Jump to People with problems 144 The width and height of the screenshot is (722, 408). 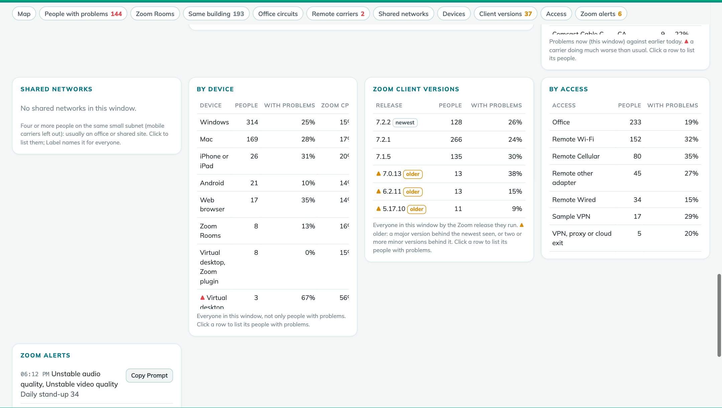coord(83,14)
